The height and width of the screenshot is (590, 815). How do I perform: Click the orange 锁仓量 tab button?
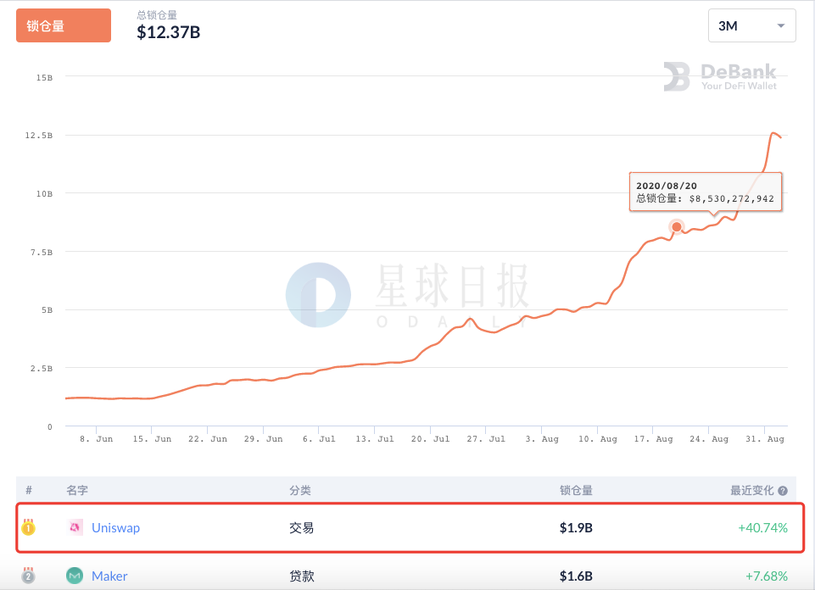click(x=64, y=25)
